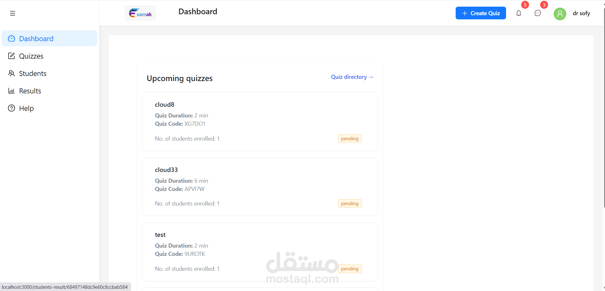
Task: Click the Results bar chart icon
Action: click(x=11, y=91)
